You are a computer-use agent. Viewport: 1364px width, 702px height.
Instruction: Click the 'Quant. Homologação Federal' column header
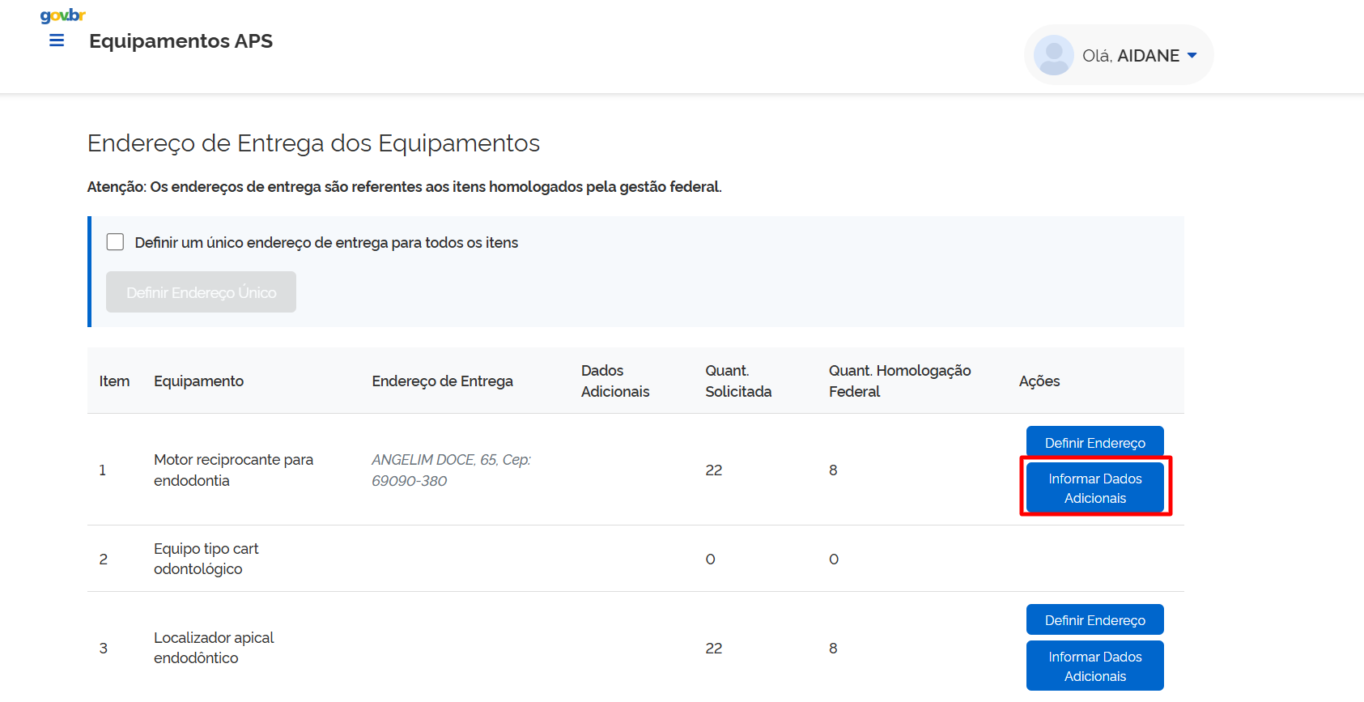[x=899, y=381]
